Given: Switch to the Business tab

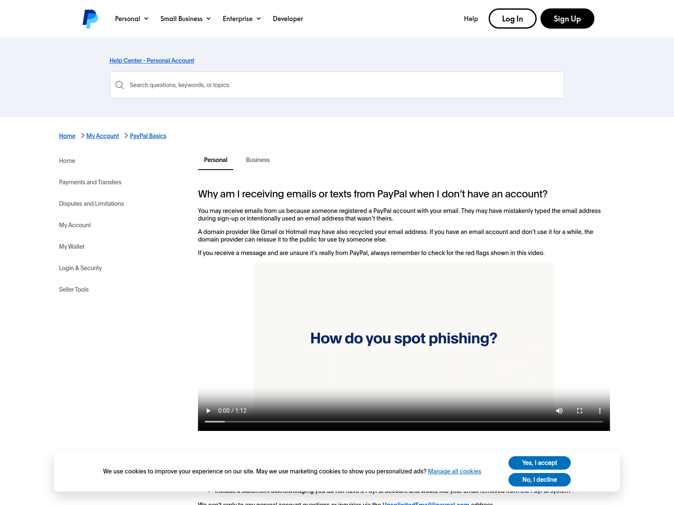Looking at the screenshot, I should tap(258, 160).
